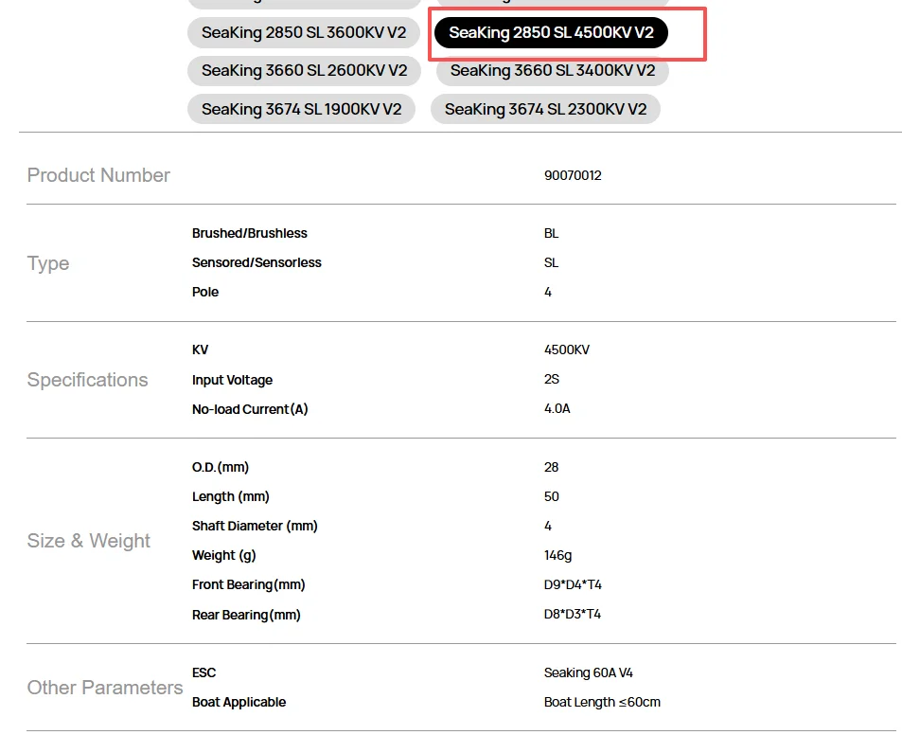The width and height of the screenshot is (902, 735).
Task: Click the KV label
Action: click(x=201, y=350)
